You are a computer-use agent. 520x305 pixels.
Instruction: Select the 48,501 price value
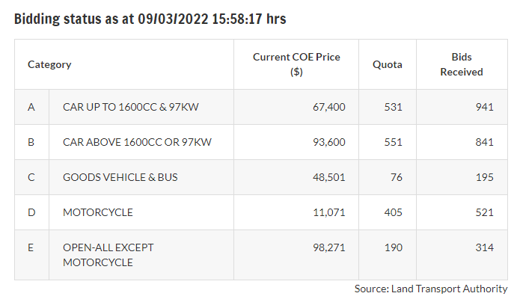[x=328, y=177]
